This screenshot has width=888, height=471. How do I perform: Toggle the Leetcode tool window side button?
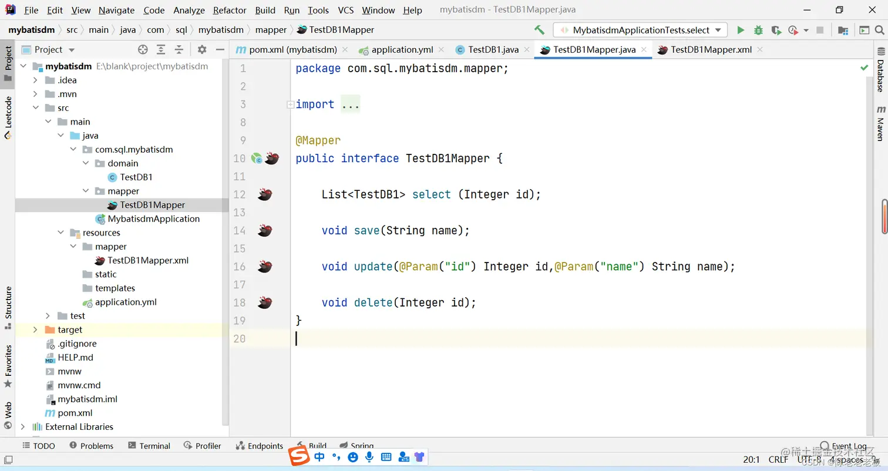pos(8,117)
